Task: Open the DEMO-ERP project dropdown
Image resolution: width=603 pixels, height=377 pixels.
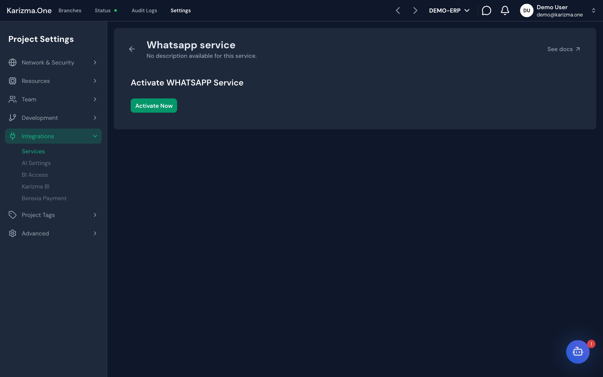Action: [449, 11]
